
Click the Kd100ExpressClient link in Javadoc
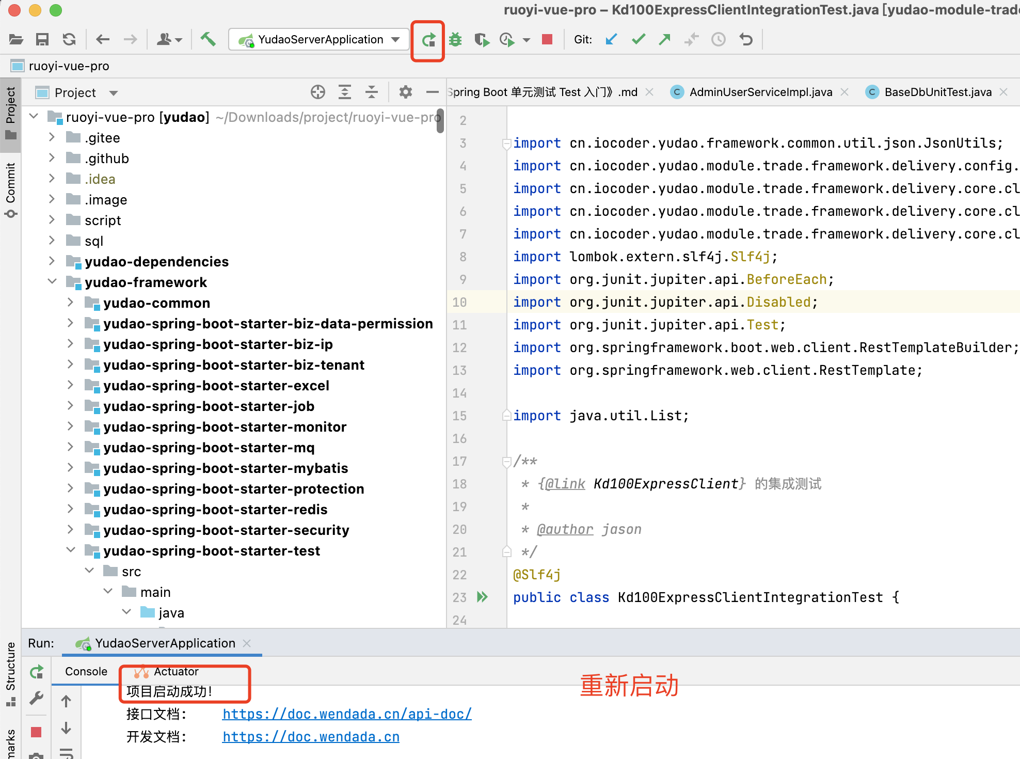pos(666,484)
